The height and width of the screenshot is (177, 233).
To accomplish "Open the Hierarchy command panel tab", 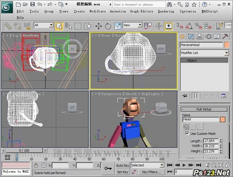I will point(199,37).
